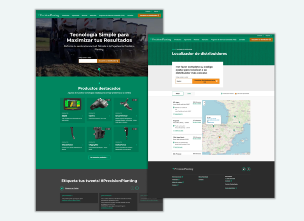Screen dimensions: 304x221
Task: Click the Términos de Uso footer link
Action: 177,177
